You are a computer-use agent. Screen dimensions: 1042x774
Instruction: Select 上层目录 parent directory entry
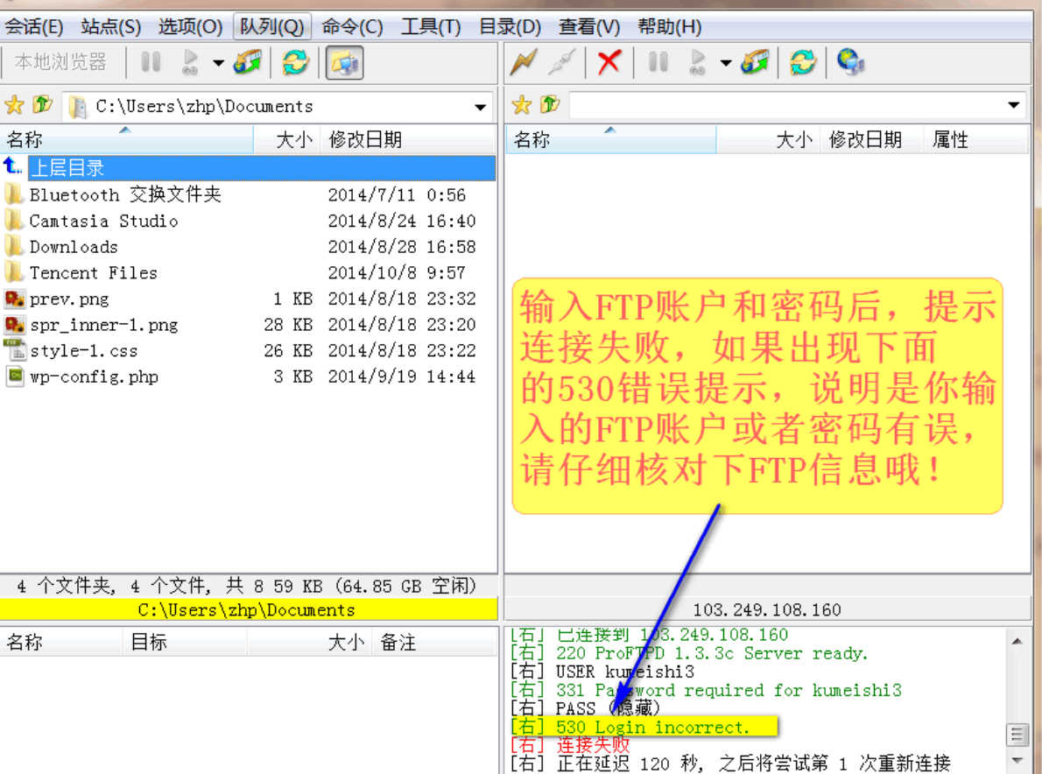point(67,168)
